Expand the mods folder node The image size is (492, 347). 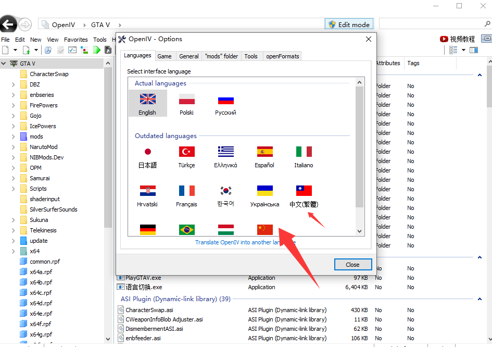(13, 137)
